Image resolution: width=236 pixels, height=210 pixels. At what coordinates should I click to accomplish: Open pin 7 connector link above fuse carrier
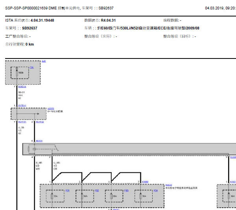pyautogui.click(x=145, y=182)
